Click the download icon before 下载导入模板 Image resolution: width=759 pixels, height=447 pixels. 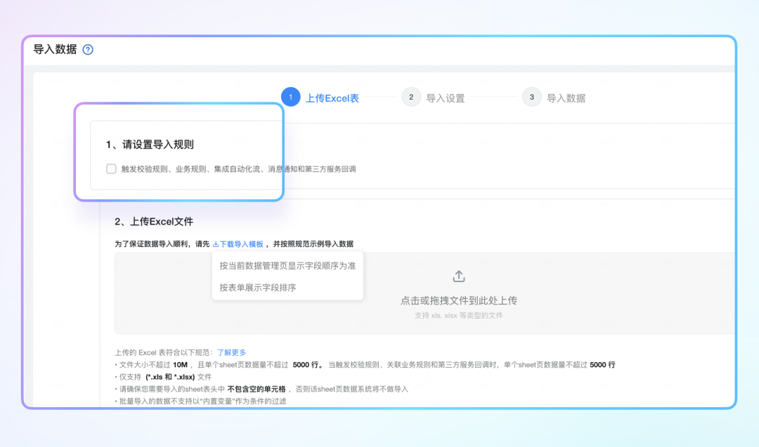[216, 244]
